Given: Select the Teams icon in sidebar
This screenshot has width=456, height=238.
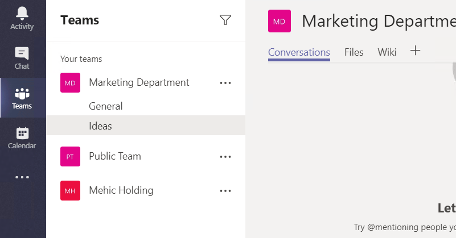Looking at the screenshot, I should pyautogui.click(x=22, y=94).
